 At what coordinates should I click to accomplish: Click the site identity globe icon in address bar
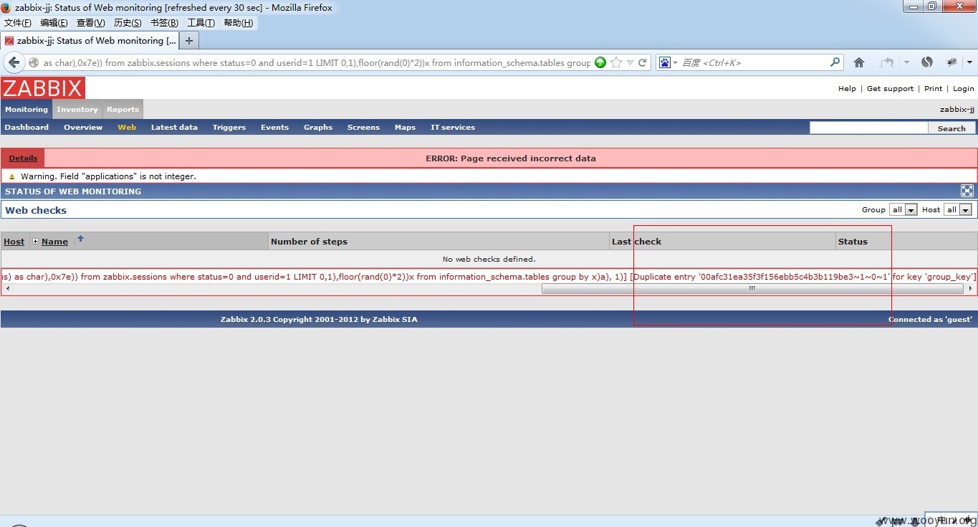[33, 62]
